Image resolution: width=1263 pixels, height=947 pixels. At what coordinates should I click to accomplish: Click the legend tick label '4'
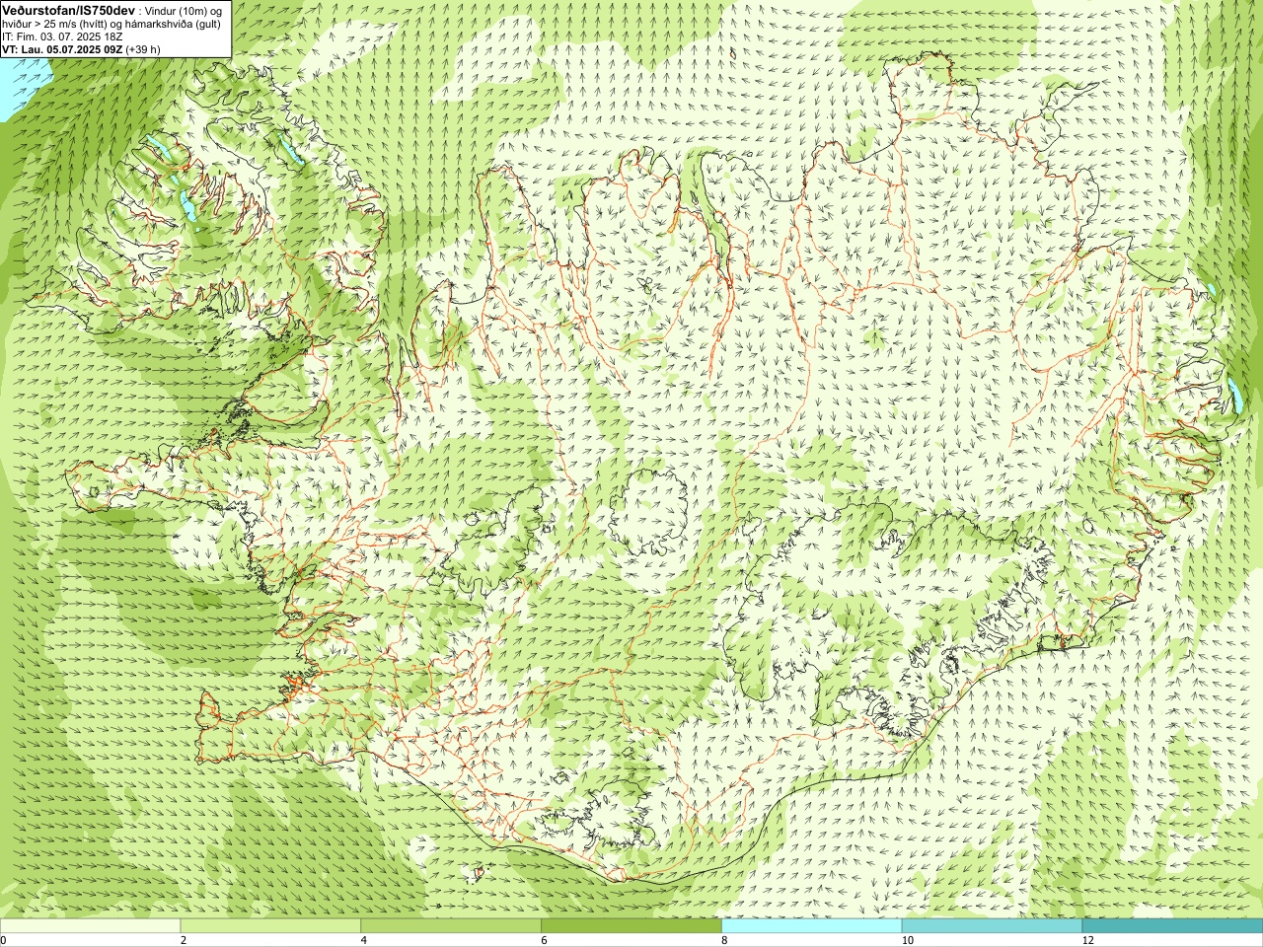(x=364, y=940)
